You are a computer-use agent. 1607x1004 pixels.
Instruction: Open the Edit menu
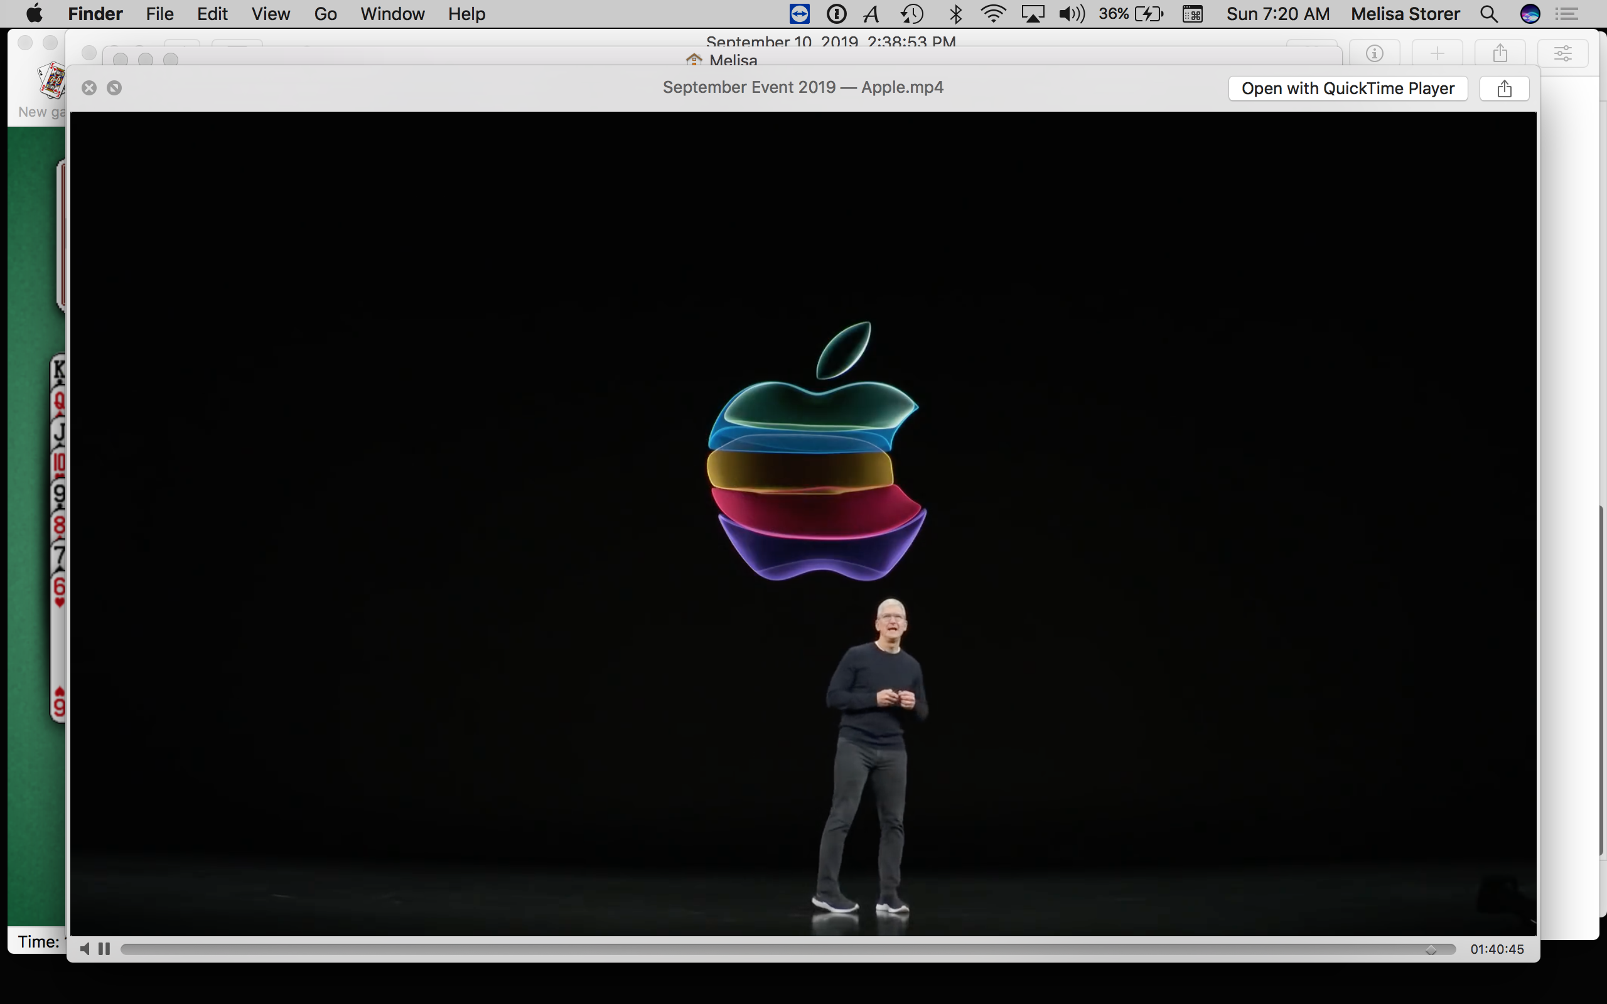click(213, 14)
